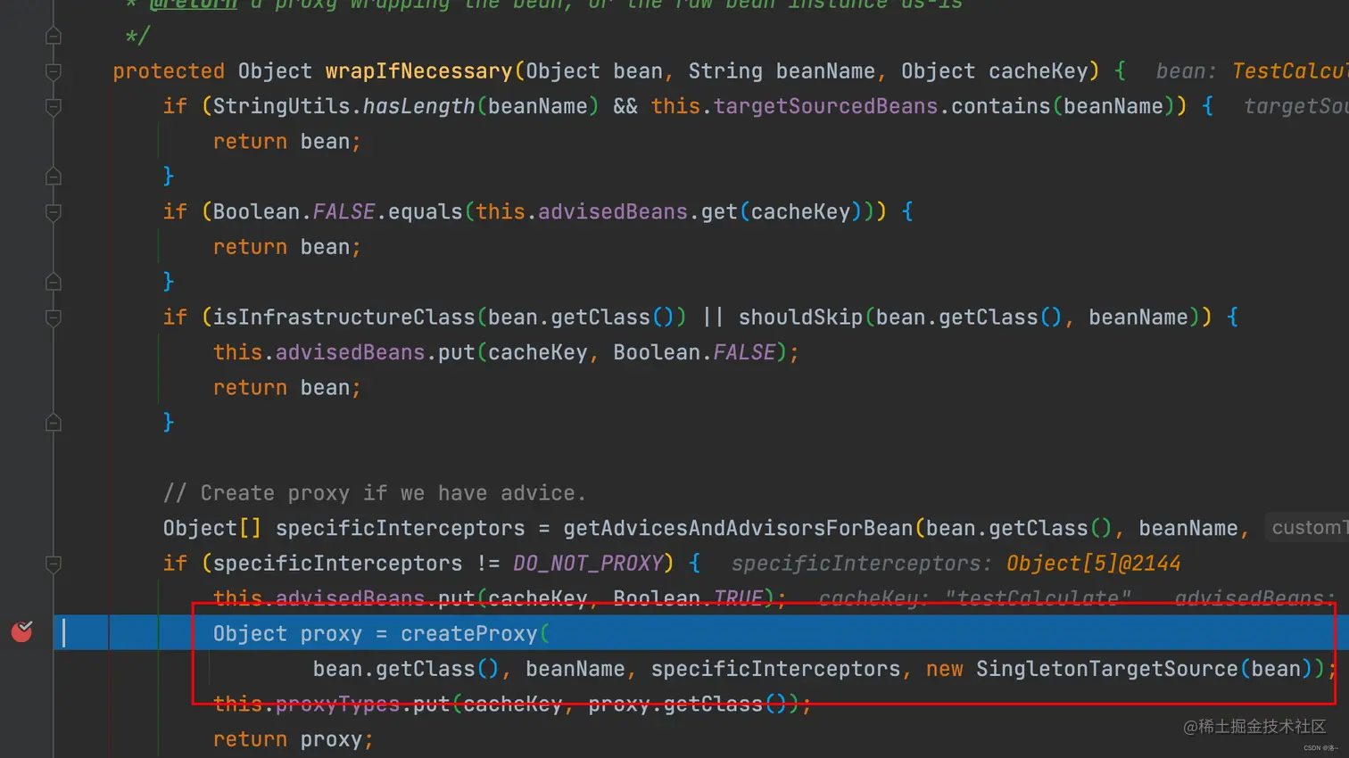The image size is (1349, 758).
Task: Collapse the specificInterceptors != DO_NOT_PROXY if block
Action: (x=54, y=564)
